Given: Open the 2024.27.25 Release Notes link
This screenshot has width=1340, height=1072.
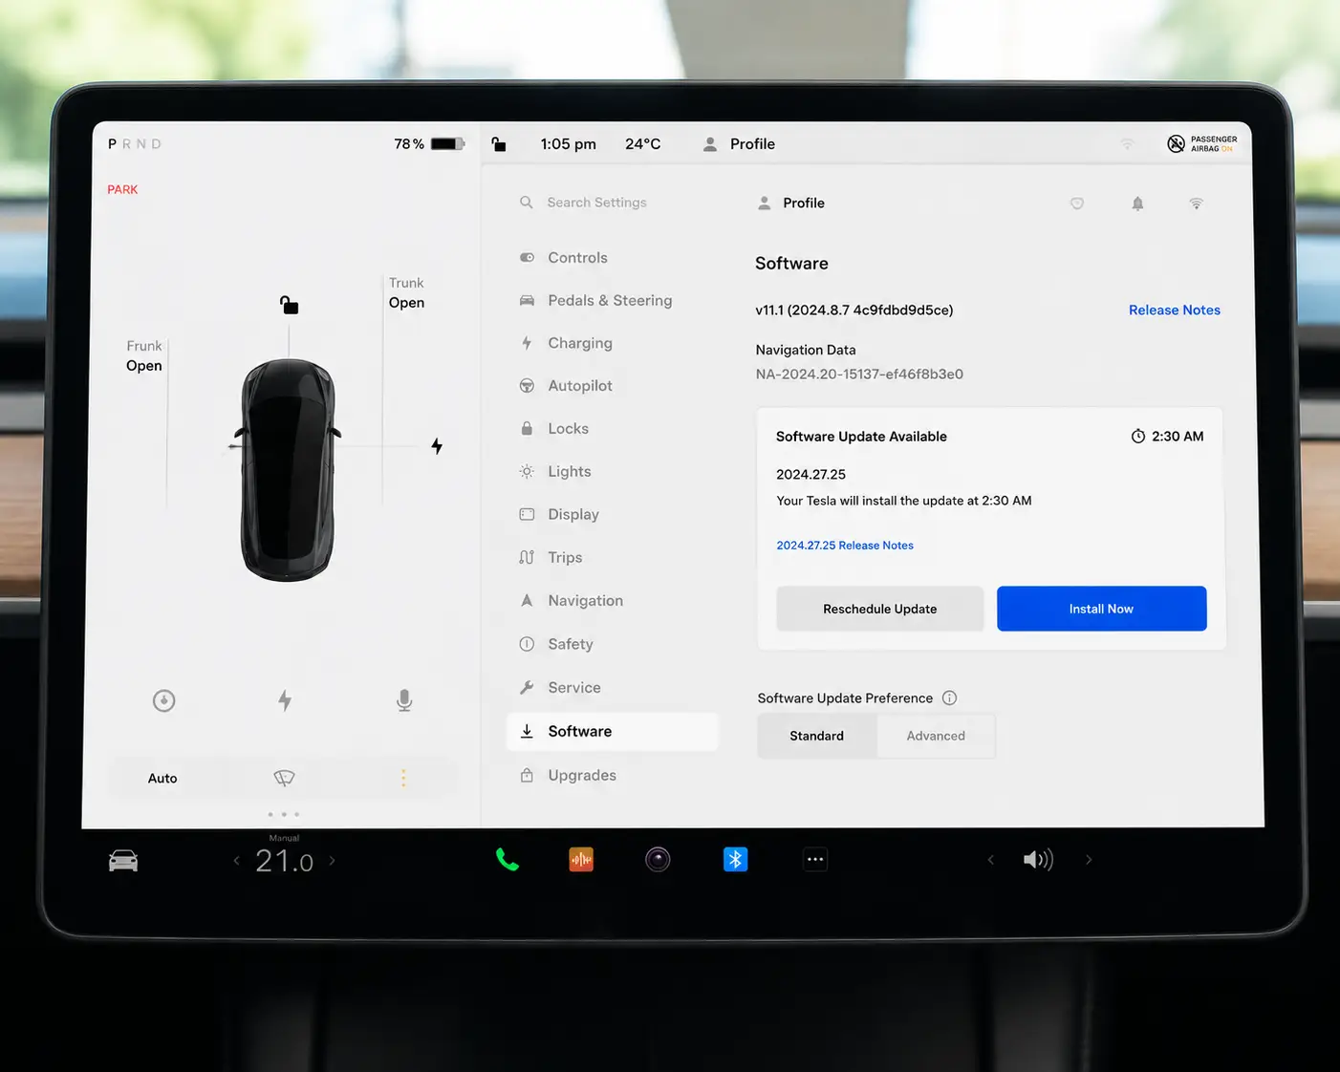Looking at the screenshot, I should 845,546.
